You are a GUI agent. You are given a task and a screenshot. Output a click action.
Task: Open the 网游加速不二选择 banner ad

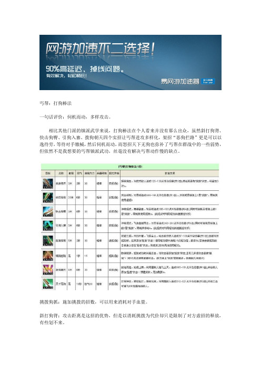pyautogui.click(x=130, y=62)
